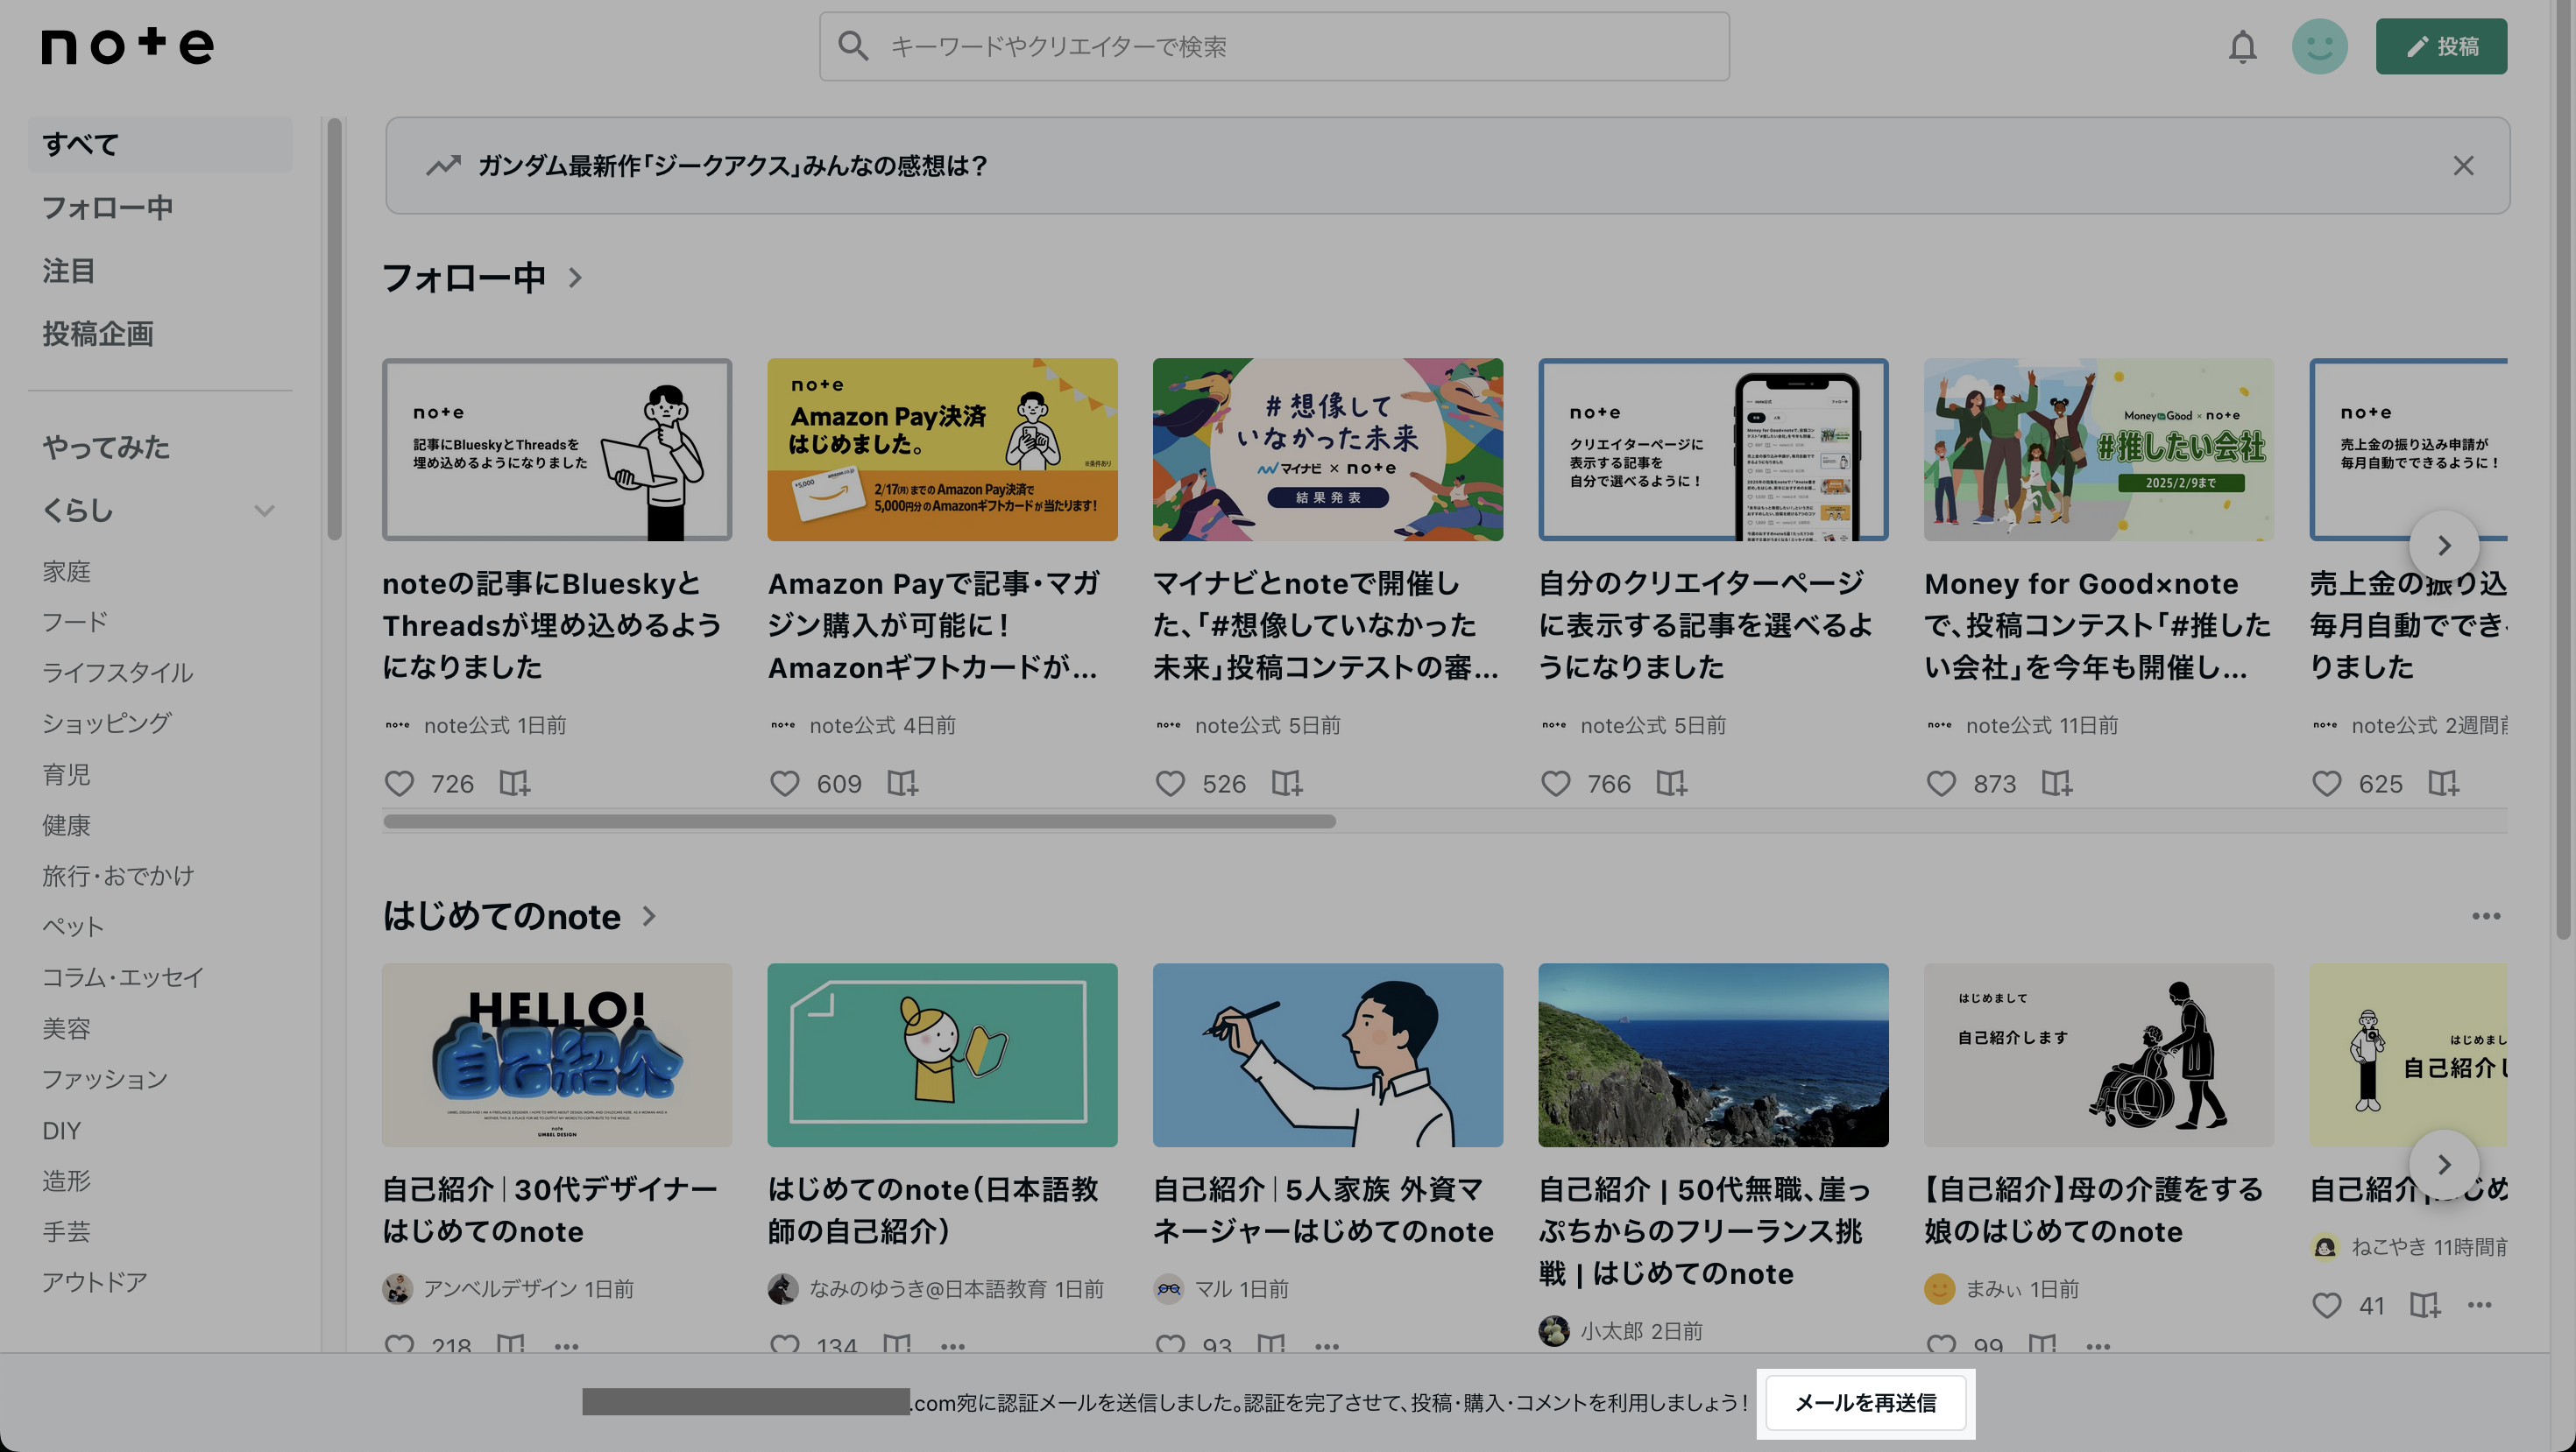
Task: Show next フォロー中 carousel items
Action: 2444,546
